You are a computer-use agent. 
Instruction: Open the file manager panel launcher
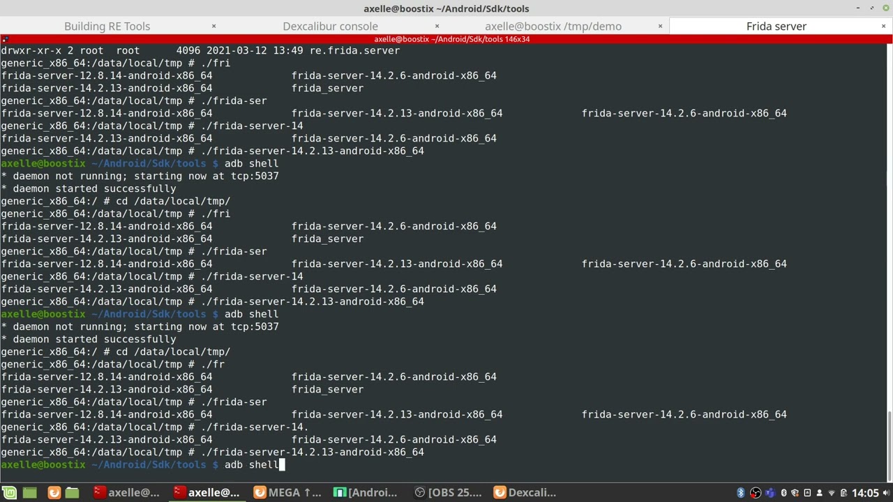73,492
